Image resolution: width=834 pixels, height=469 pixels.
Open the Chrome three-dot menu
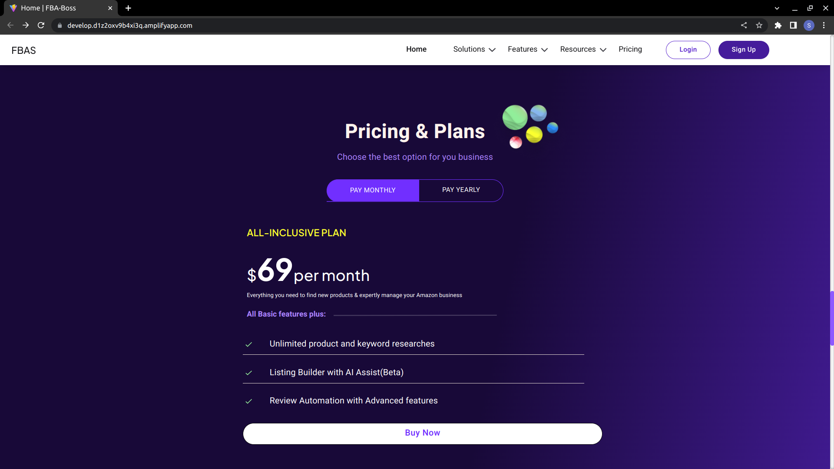tap(824, 25)
